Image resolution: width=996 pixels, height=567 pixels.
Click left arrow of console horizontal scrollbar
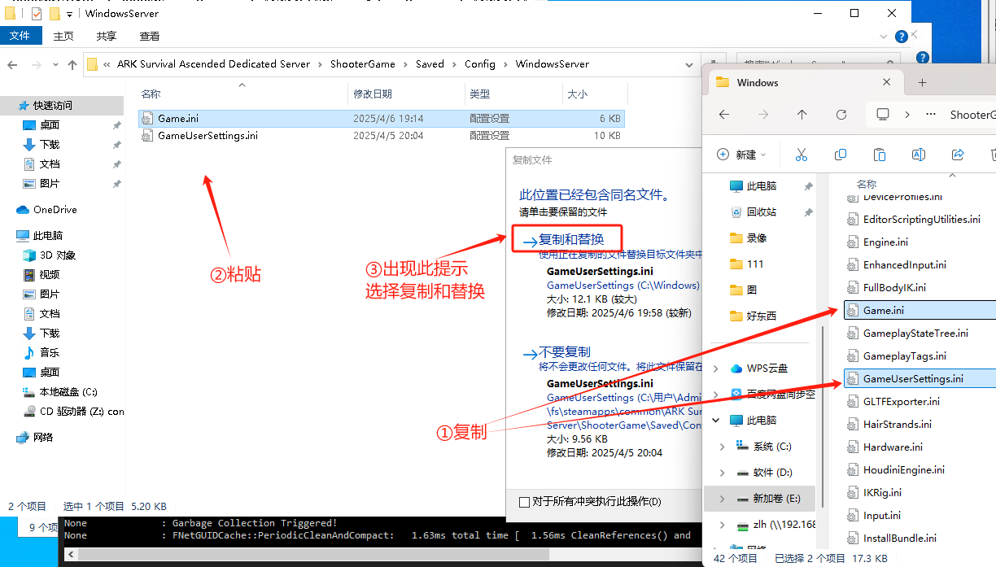[69, 554]
